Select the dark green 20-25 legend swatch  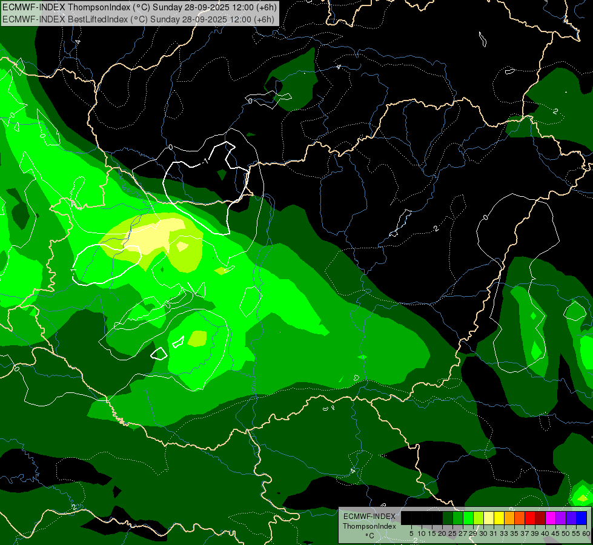(448, 518)
